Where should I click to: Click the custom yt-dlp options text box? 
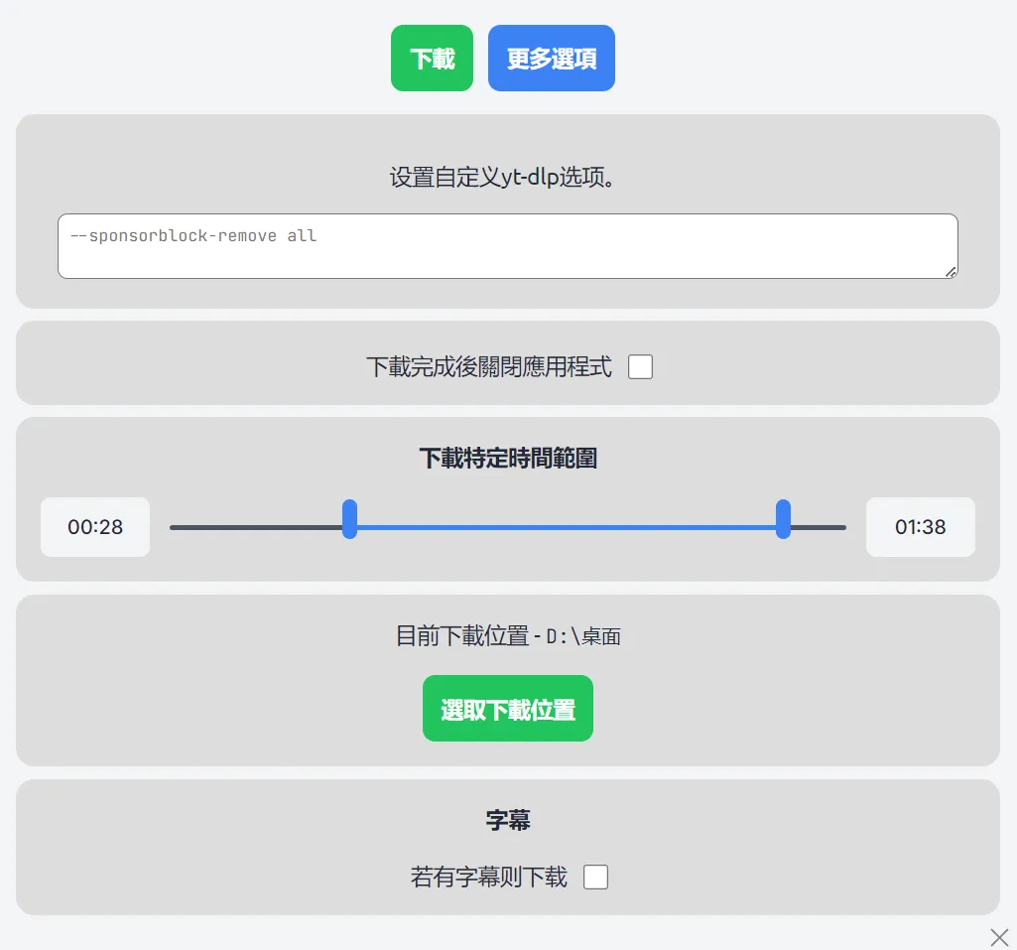[x=507, y=246]
